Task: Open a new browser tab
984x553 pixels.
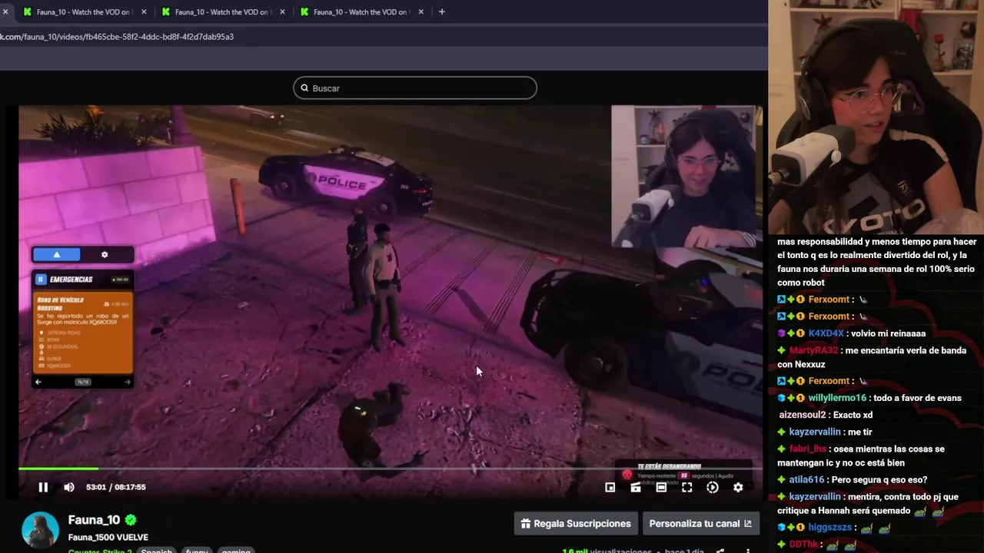Action: 441,12
